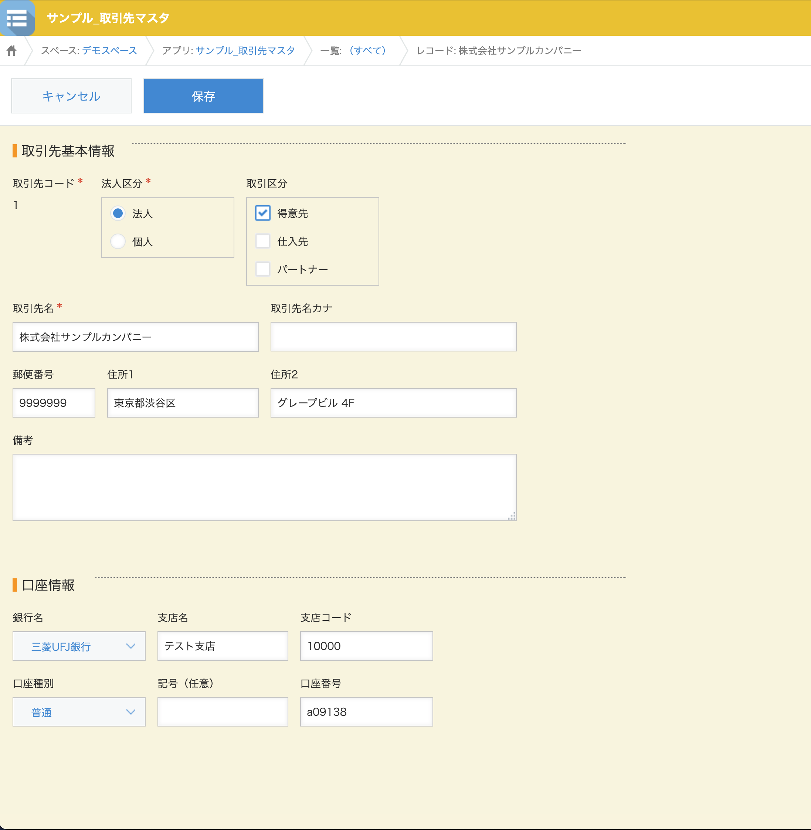Click the 保存 button

point(203,96)
